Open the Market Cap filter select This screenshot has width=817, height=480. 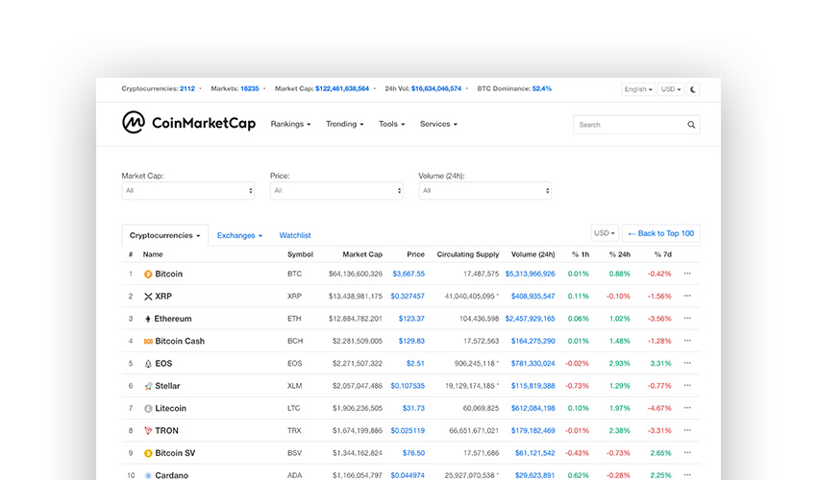tap(188, 190)
